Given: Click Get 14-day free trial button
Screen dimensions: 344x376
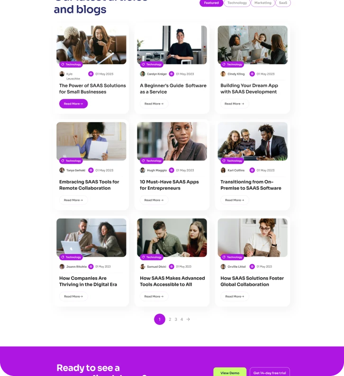Looking at the screenshot, I should coord(270,373).
